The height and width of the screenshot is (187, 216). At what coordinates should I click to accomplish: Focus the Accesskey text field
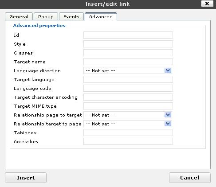pos(128,141)
